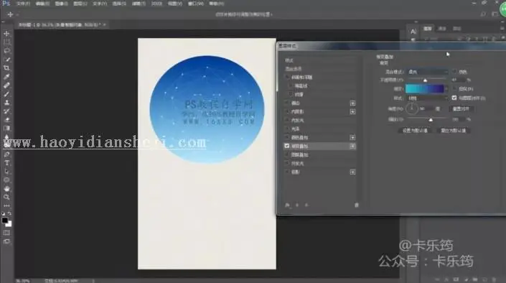The width and height of the screenshot is (506, 283).
Task: Enable the Stroke (描边) style checkbox
Action: [287, 103]
